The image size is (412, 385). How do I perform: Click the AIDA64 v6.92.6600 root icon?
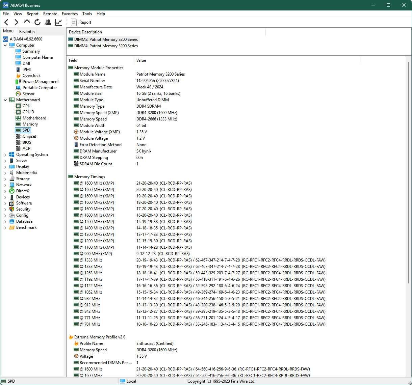point(5,39)
